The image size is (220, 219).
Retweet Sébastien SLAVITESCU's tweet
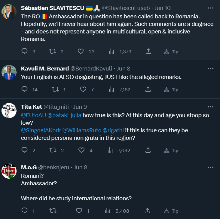tap(53, 52)
